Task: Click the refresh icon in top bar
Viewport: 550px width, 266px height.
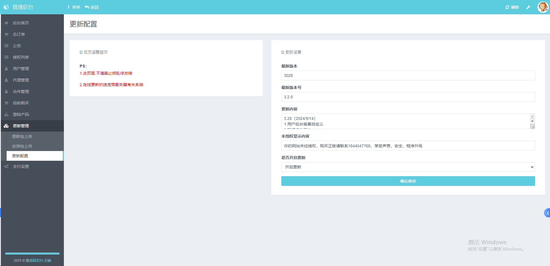Action: [507, 7]
